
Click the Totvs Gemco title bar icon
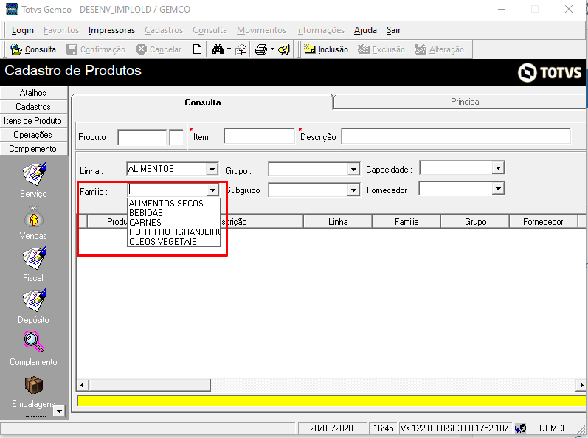pyautogui.click(x=12, y=9)
